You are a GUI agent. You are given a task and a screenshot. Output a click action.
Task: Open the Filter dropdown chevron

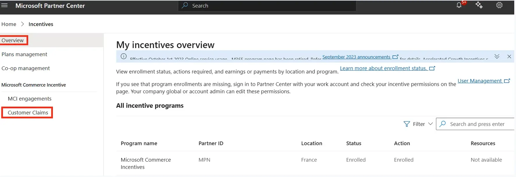point(430,124)
